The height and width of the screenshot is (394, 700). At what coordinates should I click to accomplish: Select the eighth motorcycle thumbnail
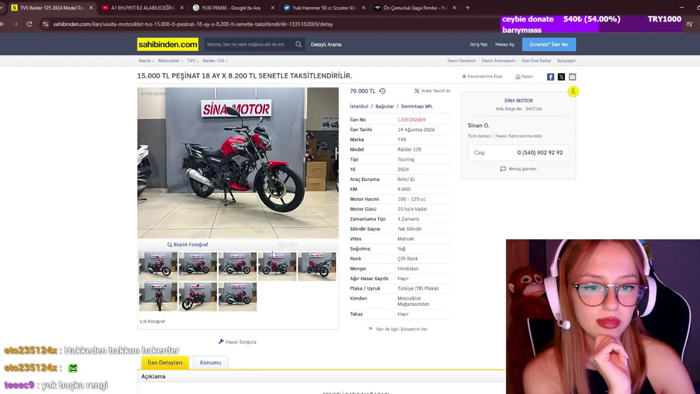pyautogui.click(x=237, y=297)
